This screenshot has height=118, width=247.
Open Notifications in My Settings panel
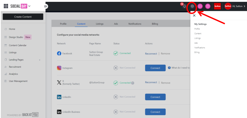pyautogui.click(x=200, y=48)
